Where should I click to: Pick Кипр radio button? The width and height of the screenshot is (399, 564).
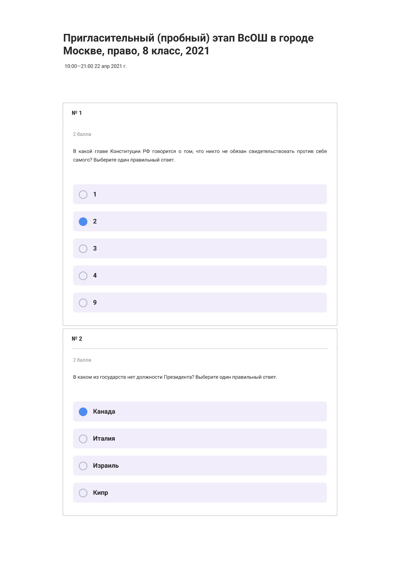[x=83, y=493]
